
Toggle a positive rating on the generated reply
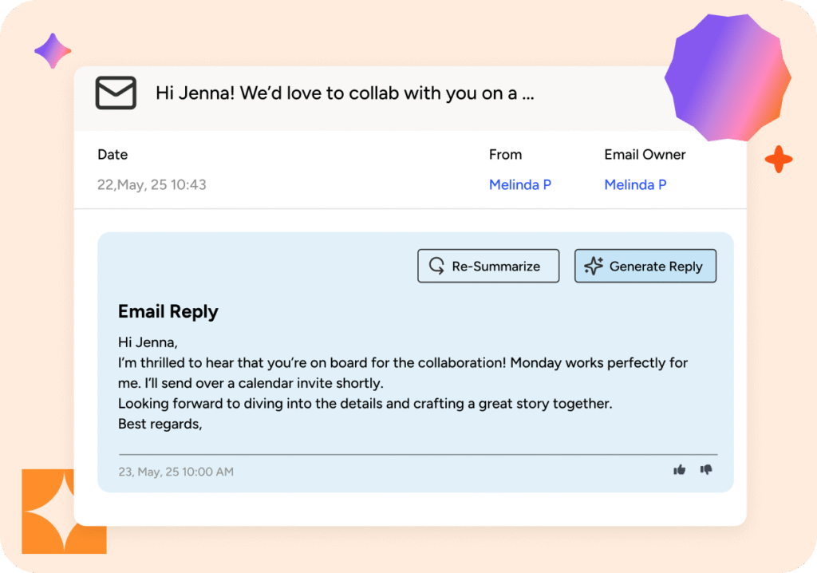click(679, 470)
